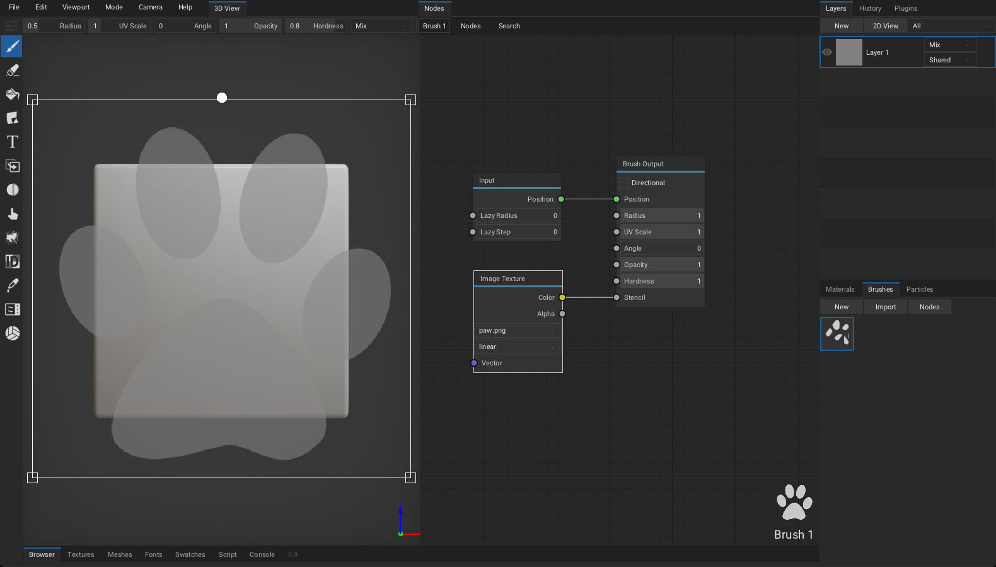Click the Lazy Step input socket

tap(473, 232)
